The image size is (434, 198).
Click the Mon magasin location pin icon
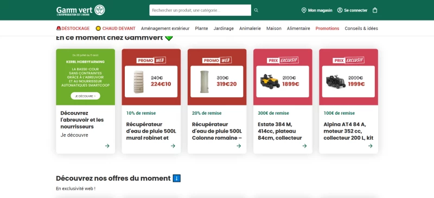click(304, 10)
